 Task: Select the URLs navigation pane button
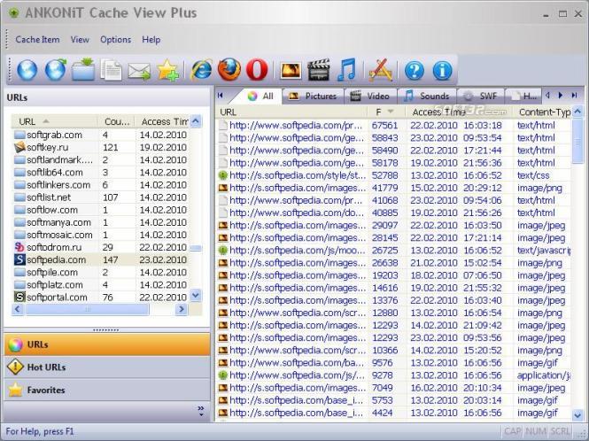point(107,344)
